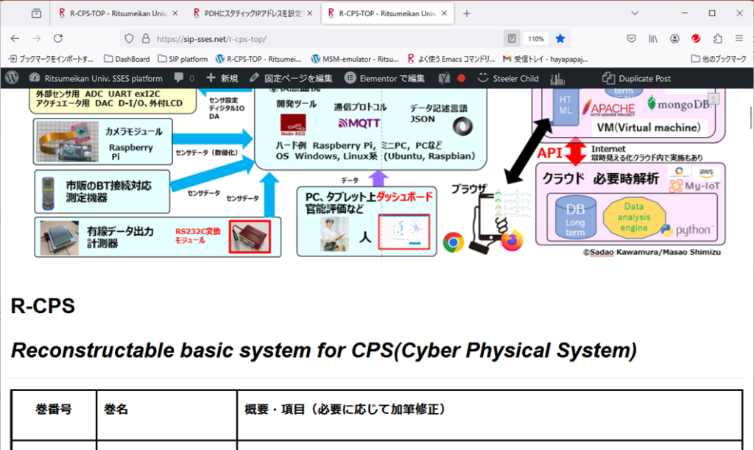The width and height of the screenshot is (754, 450).
Task: Click the Duplicate Post link
Action: click(636, 78)
